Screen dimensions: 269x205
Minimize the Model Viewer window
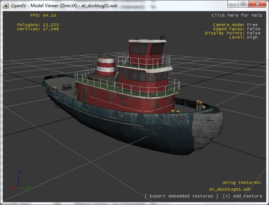pos(233,4)
